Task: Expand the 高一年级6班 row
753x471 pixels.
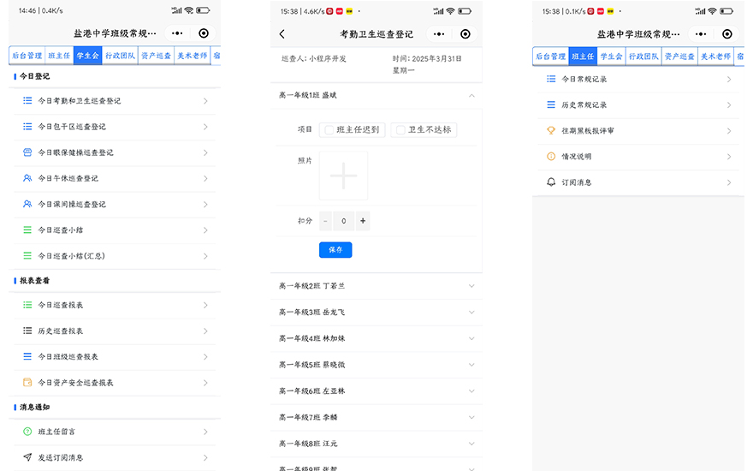Action: pos(376,391)
